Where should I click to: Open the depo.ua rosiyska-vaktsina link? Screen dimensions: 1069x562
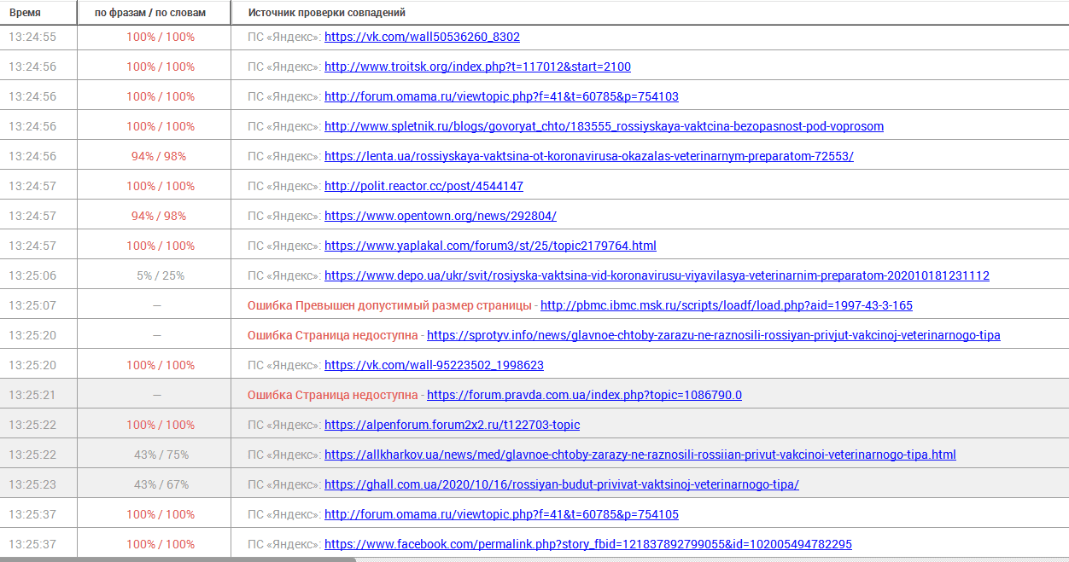(657, 275)
